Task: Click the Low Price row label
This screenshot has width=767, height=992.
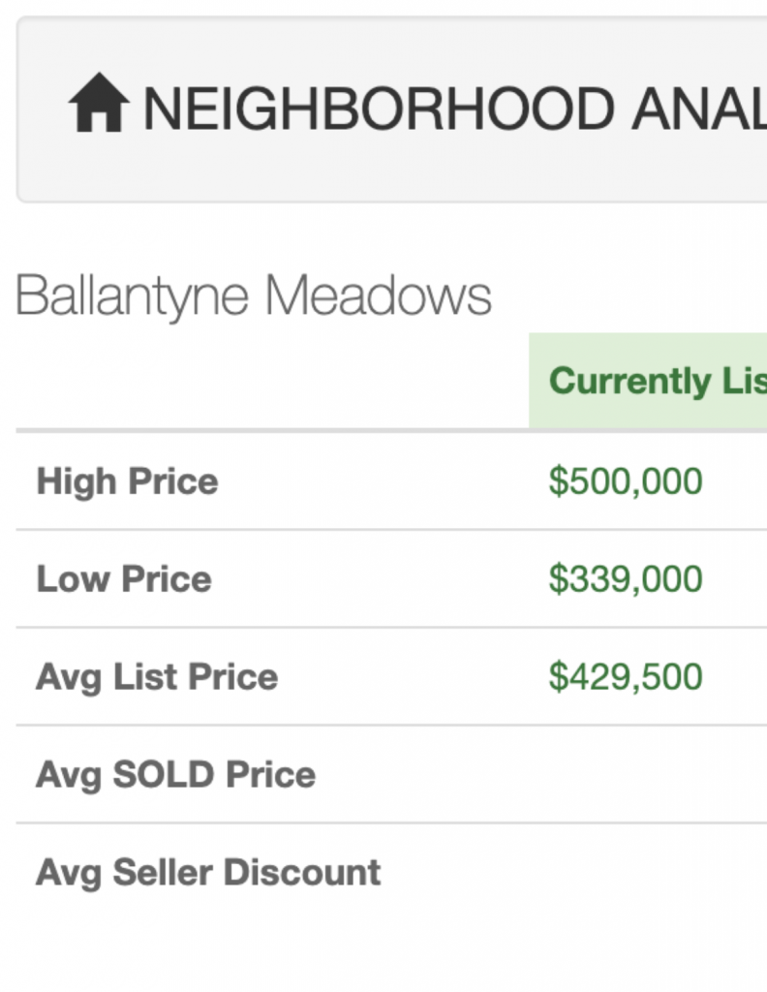Action: click(x=124, y=579)
